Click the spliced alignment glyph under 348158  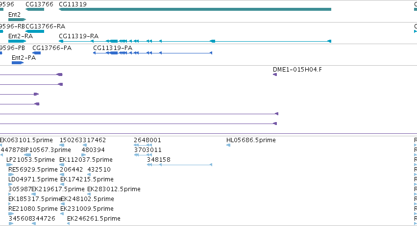179,165
